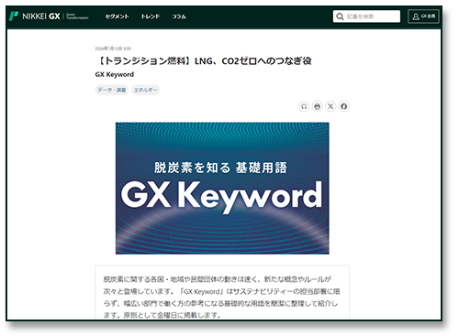Viewport: 459px width, 336px height.
Task: Open the トレンド menu
Action: pos(151,16)
